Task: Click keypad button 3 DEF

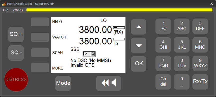Action: click(x=200, y=26)
